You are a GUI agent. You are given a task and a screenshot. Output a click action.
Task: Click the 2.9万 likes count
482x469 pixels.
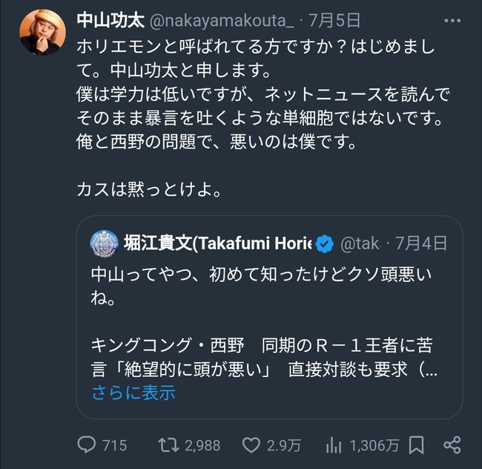click(284, 445)
